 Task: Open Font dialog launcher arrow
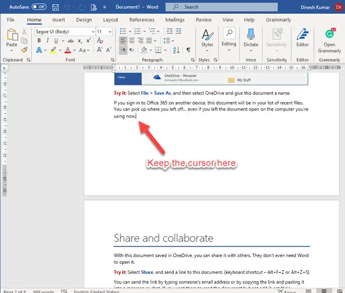113,60
